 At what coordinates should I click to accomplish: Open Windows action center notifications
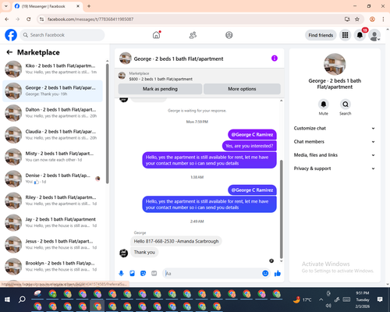[x=380, y=300]
